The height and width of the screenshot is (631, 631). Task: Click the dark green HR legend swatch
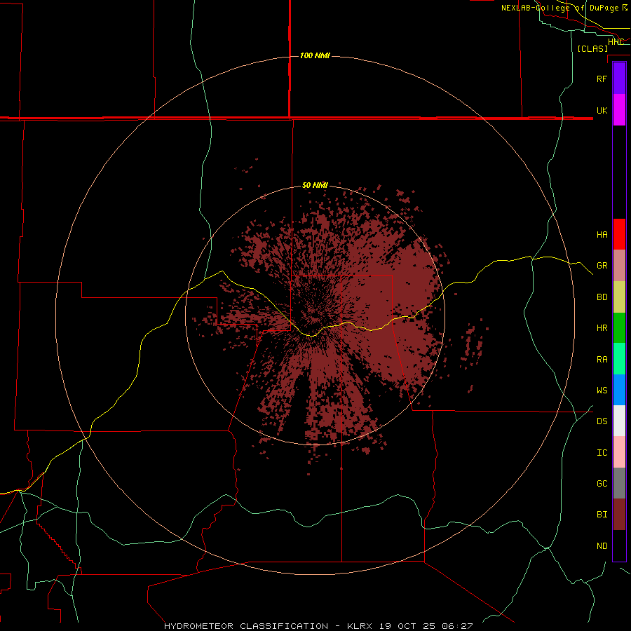click(x=619, y=328)
